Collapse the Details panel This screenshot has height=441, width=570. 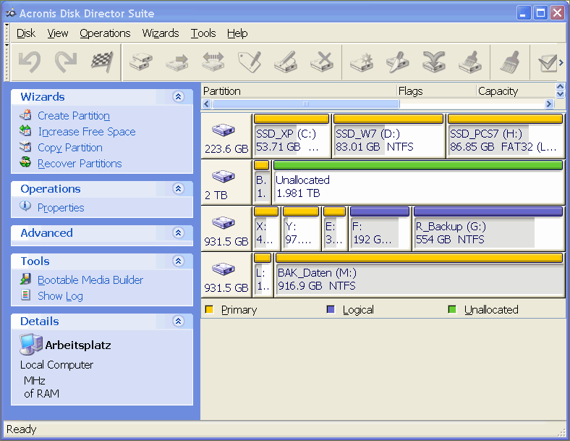[x=178, y=321]
